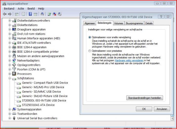Expand the Diskettestations node
Screen dimensions: 177x129
point(10,25)
